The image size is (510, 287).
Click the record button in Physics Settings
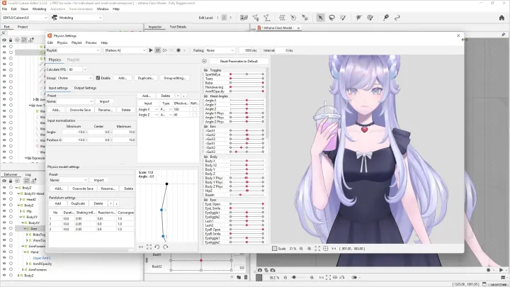(x=178, y=50)
